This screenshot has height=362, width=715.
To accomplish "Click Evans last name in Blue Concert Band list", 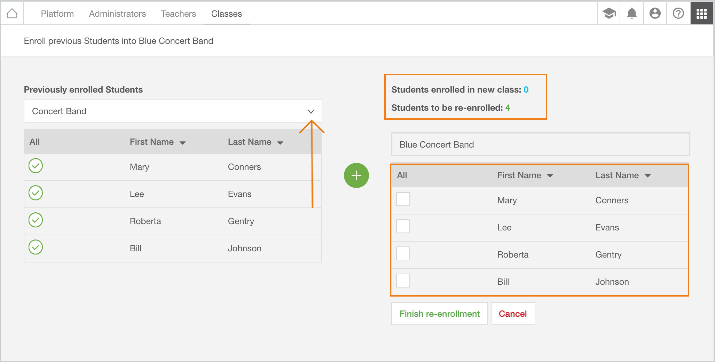I will (607, 228).
